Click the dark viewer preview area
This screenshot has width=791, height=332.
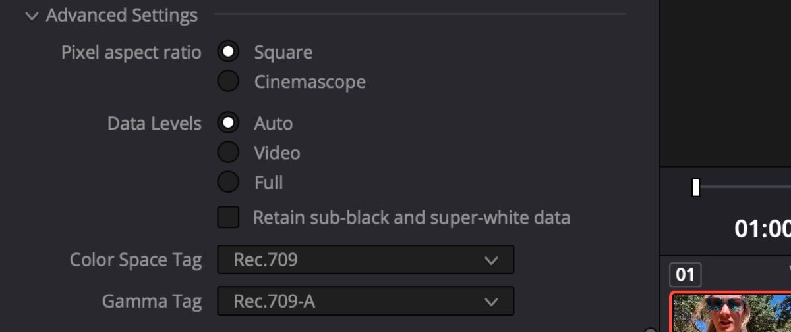click(725, 79)
